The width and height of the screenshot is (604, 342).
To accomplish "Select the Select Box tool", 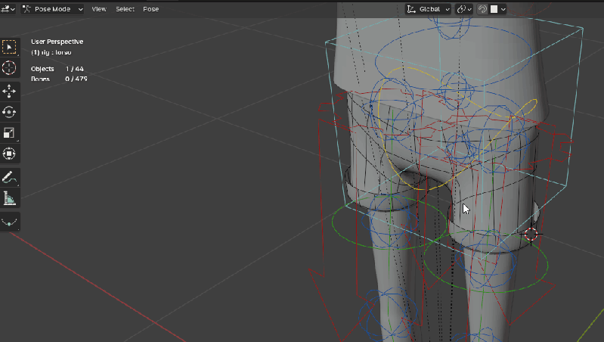I will 9,47.
